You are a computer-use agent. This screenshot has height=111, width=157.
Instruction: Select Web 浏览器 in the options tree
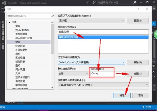click(22, 30)
